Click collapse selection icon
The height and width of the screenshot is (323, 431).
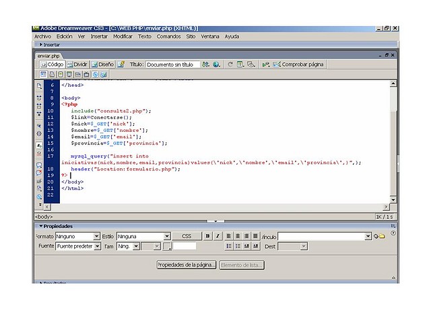tap(39, 106)
